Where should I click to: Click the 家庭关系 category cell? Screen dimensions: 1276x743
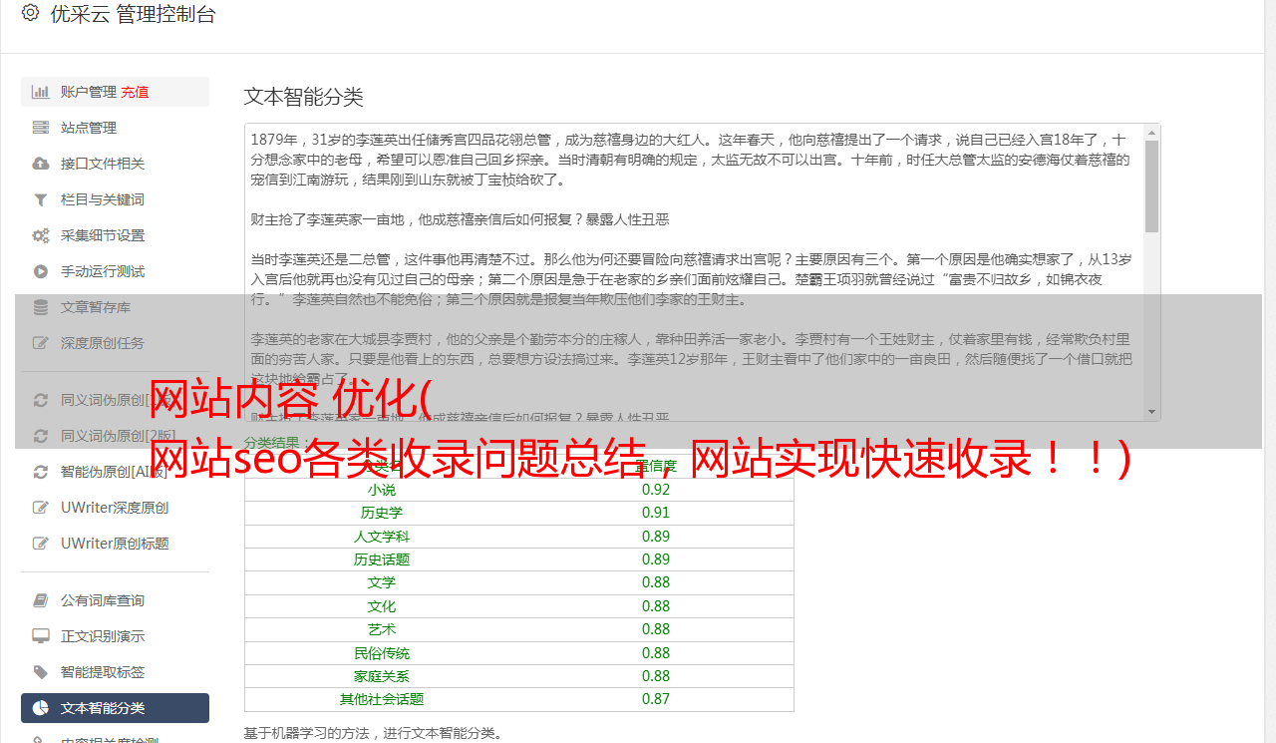[382, 676]
